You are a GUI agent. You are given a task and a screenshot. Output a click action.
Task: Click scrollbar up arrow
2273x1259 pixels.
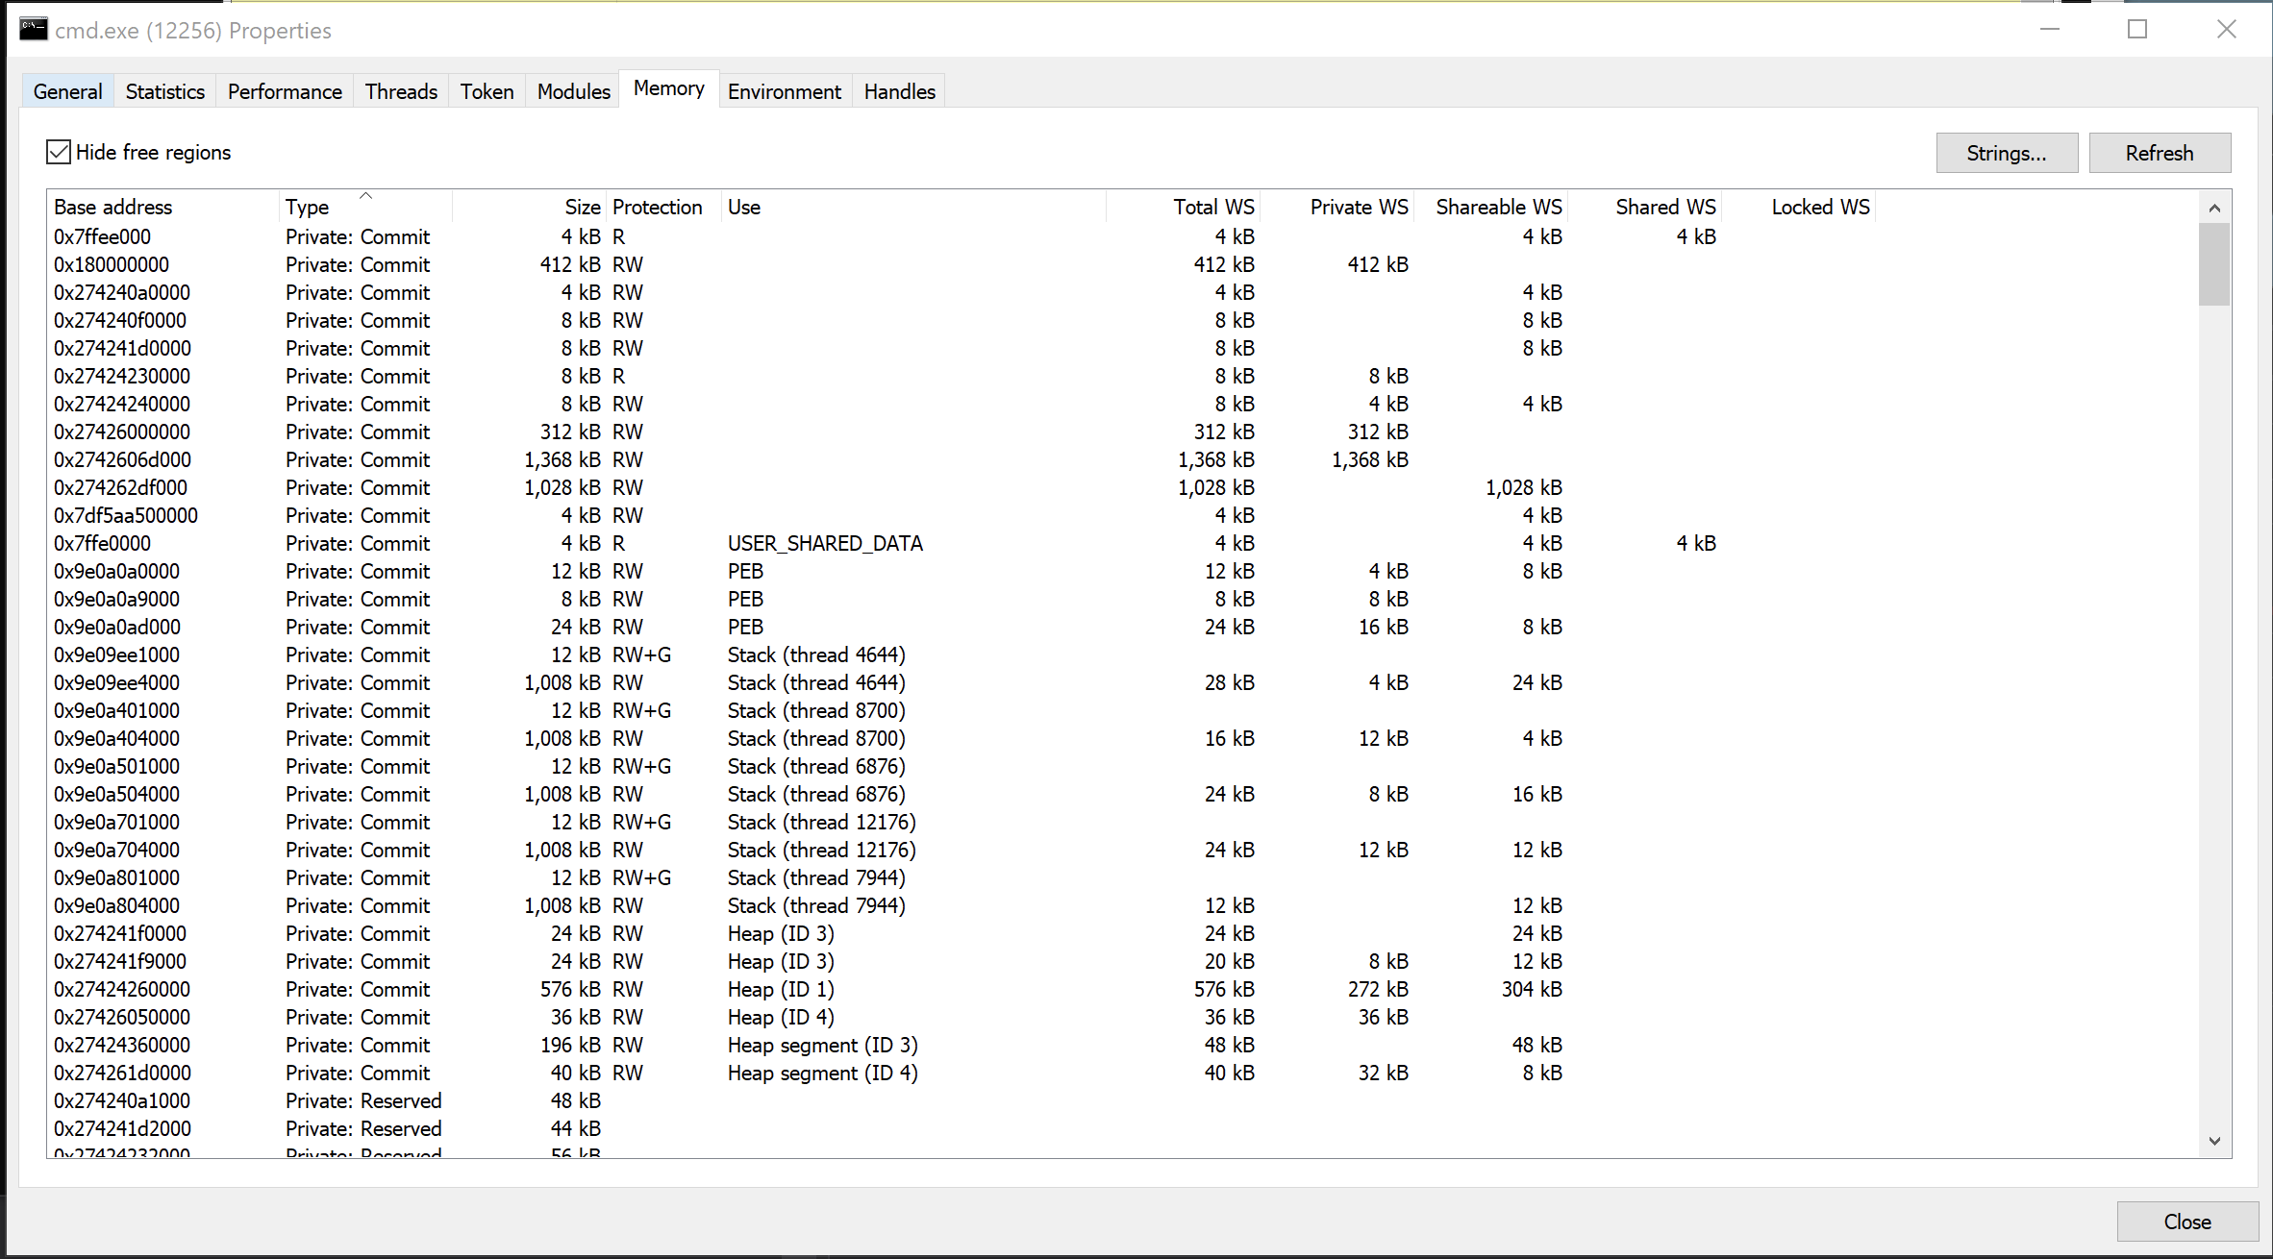tap(2214, 208)
